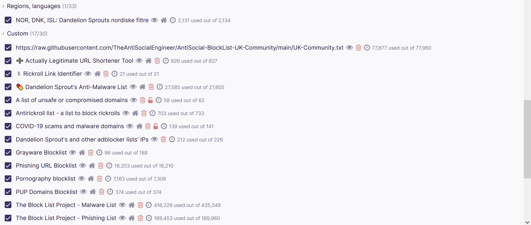Screen dimensions: 531x225
Task: Open homepage of Actually Legitimate URL Shortener Tool
Action: 148,60
